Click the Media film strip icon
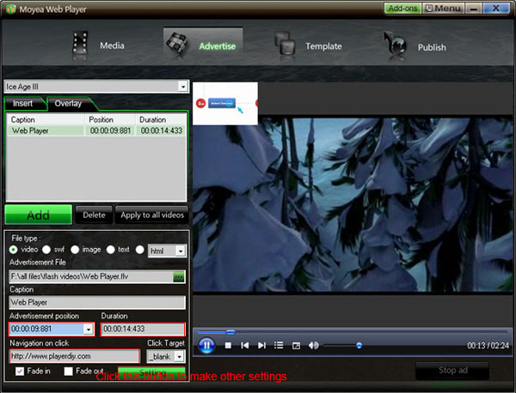Screen dimensions: 516x393 click(x=80, y=43)
